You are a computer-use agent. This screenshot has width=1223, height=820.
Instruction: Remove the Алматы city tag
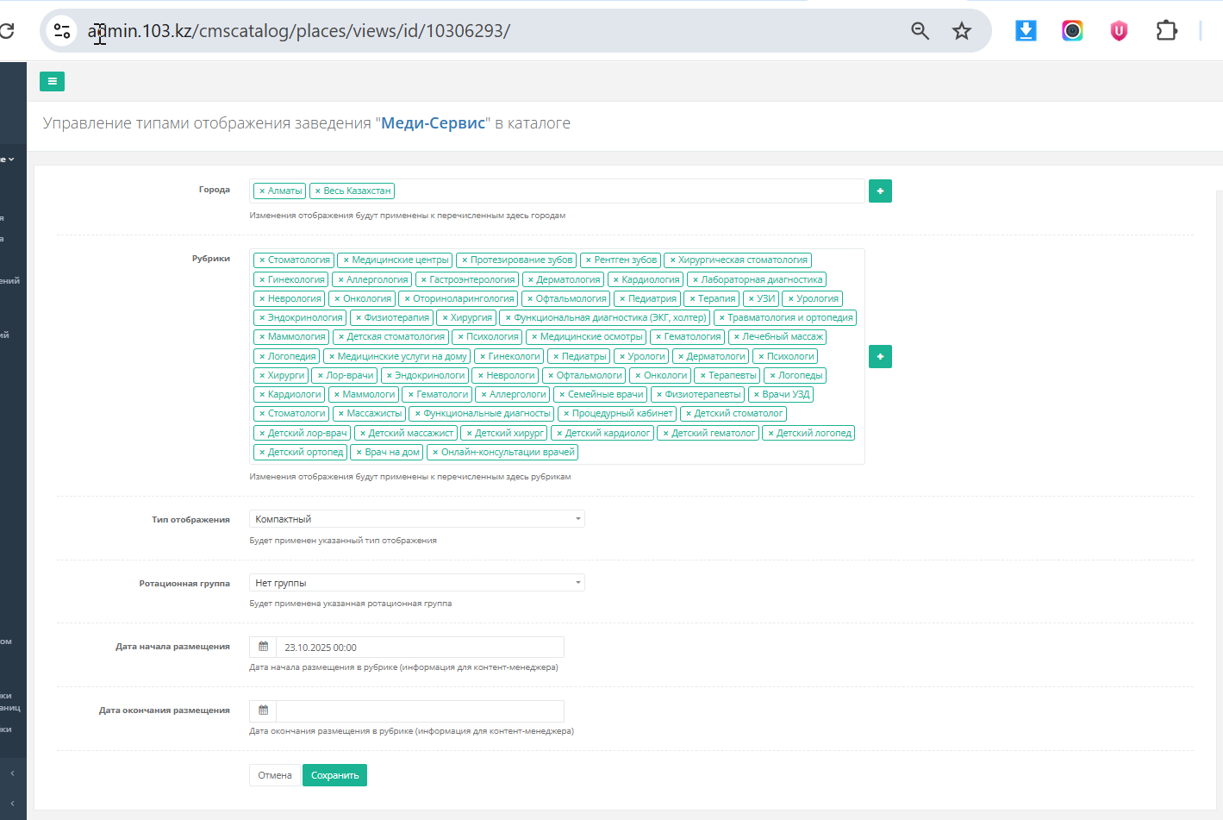(262, 191)
